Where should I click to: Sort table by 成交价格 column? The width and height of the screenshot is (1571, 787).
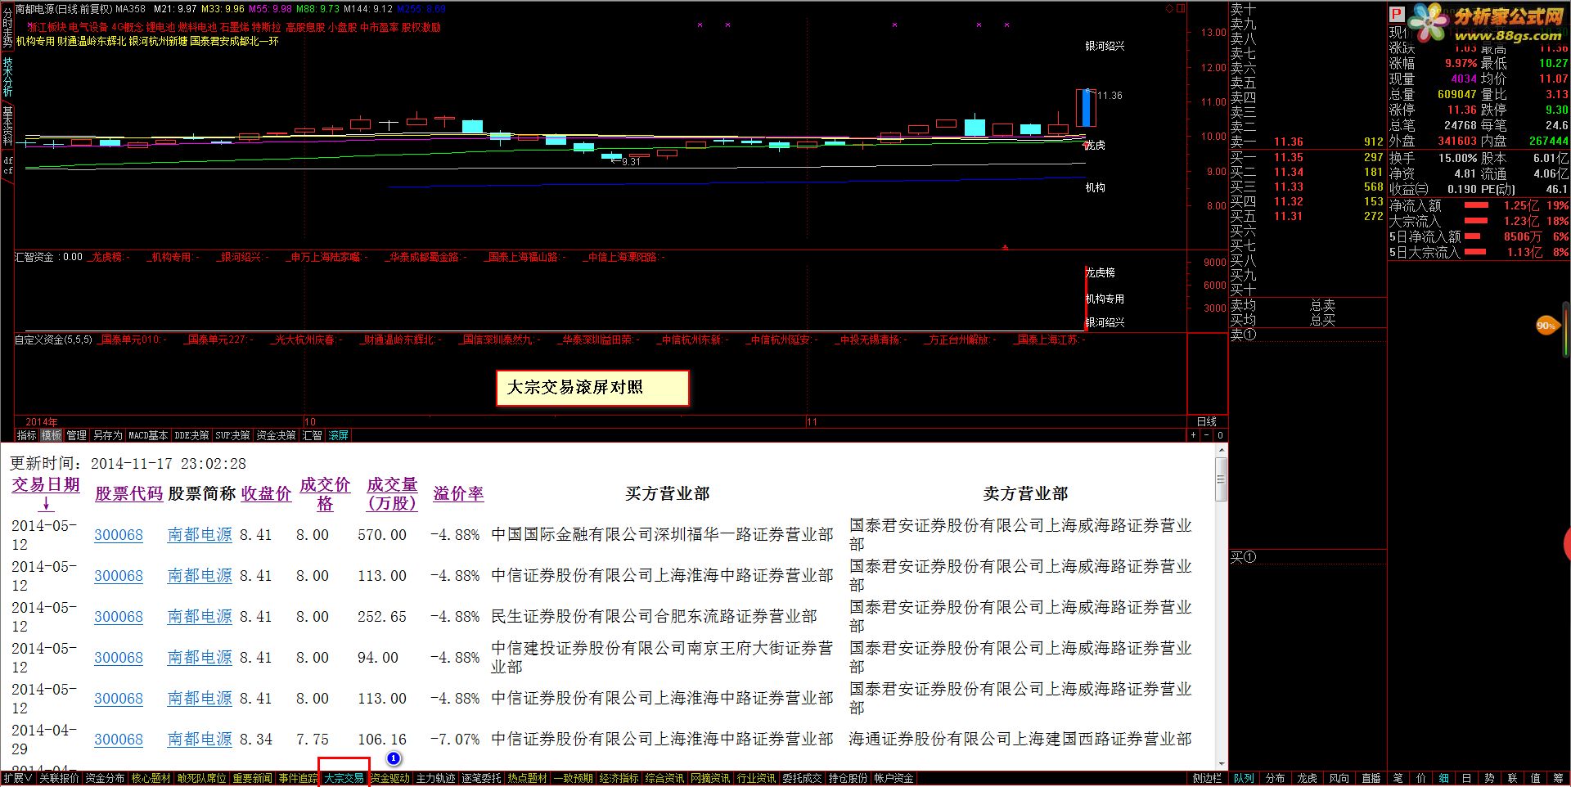point(325,494)
